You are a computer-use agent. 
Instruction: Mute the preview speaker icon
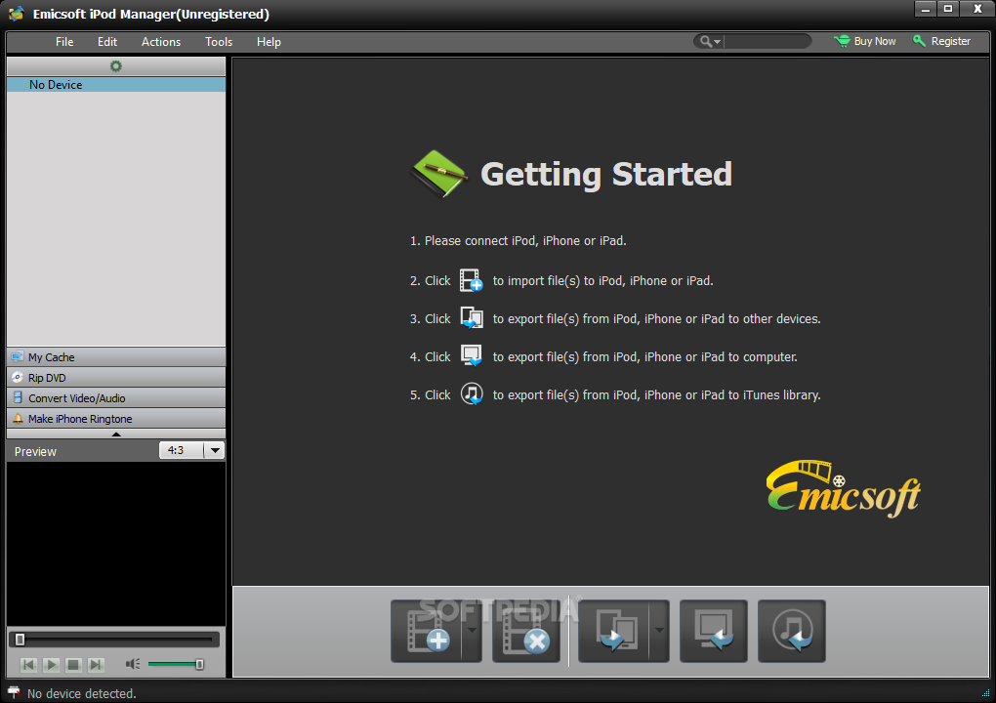pos(133,665)
